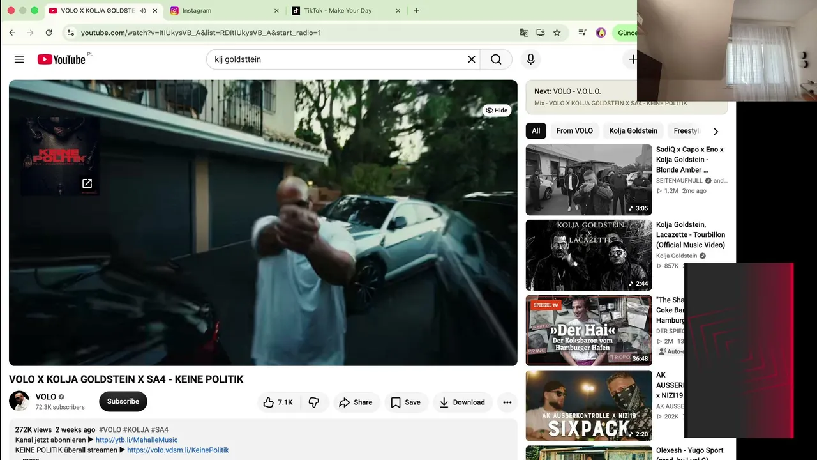Save the video to a playlist
The height and width of the screenshot is (460, 817).
(x=406, y=402)
